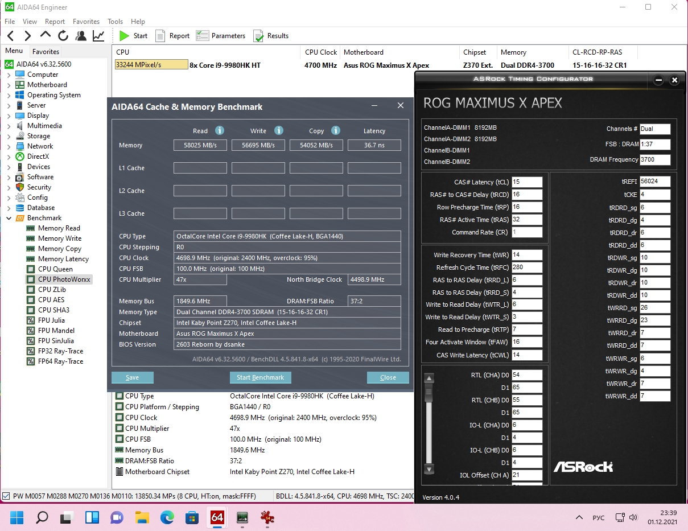Refresh using the circular arrow toolbar icon
The height and width of the screenshot is (531, 688).
pyautogui.click(x=63, y=36)
